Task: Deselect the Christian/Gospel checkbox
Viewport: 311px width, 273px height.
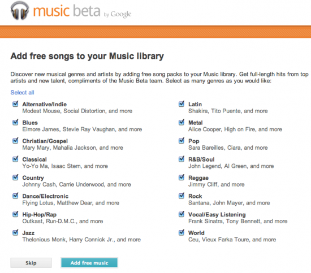Action: point(15,141)
